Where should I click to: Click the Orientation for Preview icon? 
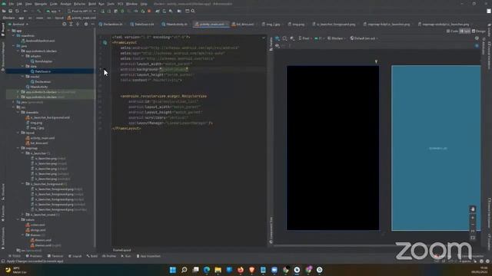pos(284,38)
